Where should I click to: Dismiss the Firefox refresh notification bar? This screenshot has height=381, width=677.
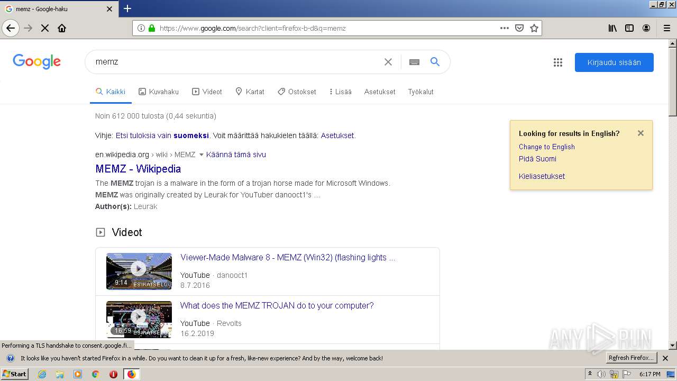pyautogui.click(x=665, y=358)
